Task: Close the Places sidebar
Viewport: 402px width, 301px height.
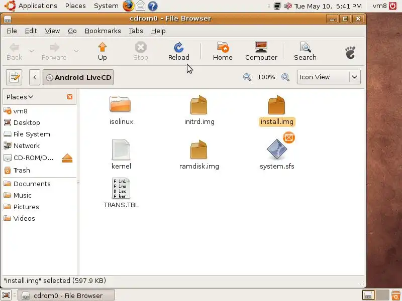Action: pos(70,97)
